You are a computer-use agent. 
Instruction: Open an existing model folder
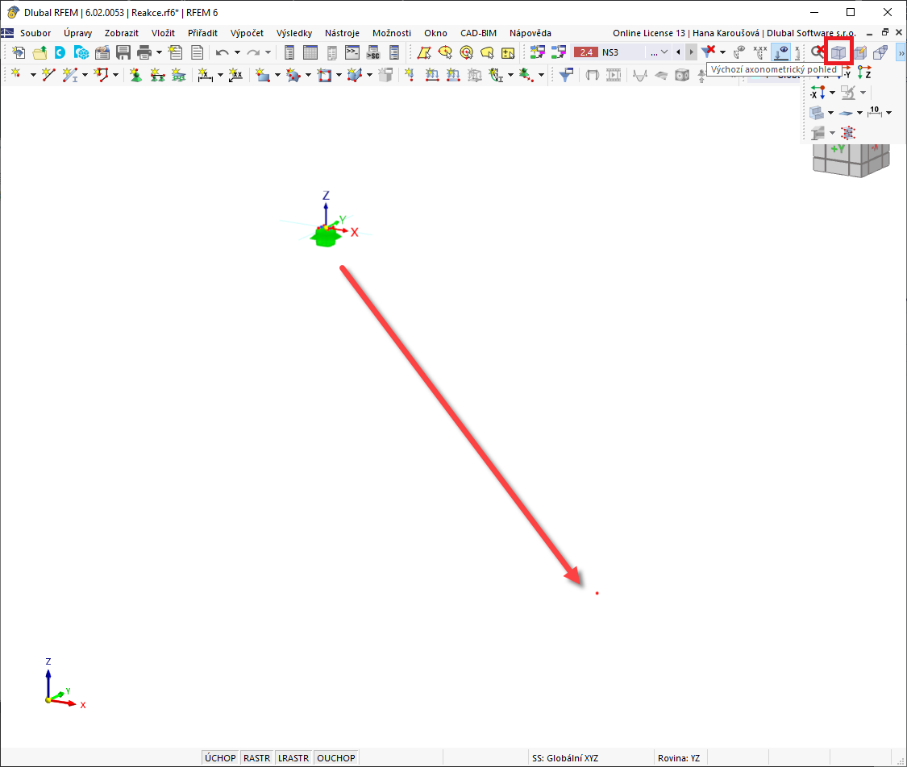tap(40, 52)
